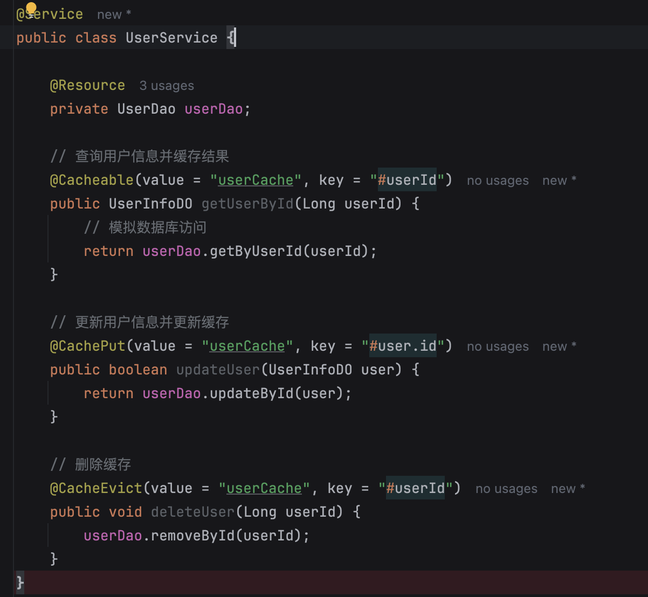Image resolution: width=648 pixels, height=597 pixels.
Task: Select the underlined userCache in @CachePut
Action: point(246,345)
